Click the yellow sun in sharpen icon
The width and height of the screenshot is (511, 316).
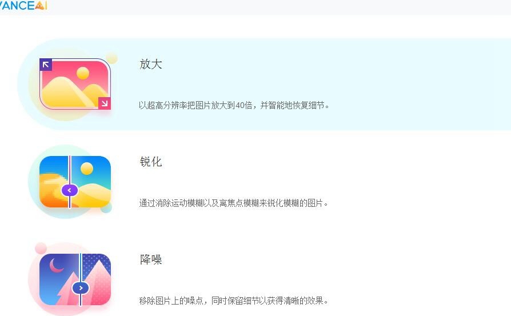[x=87, y=169]
